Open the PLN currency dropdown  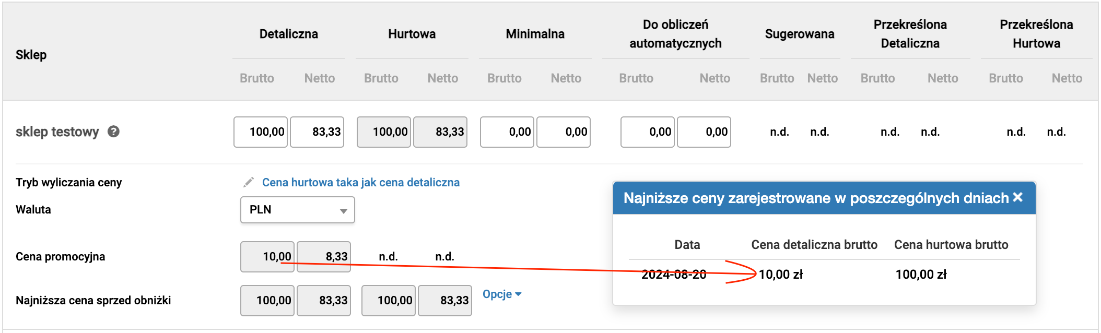[x=298, y=210]
